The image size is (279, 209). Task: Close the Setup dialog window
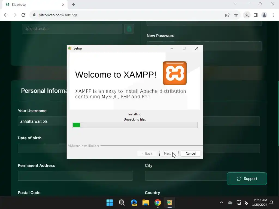coord(197,48)
